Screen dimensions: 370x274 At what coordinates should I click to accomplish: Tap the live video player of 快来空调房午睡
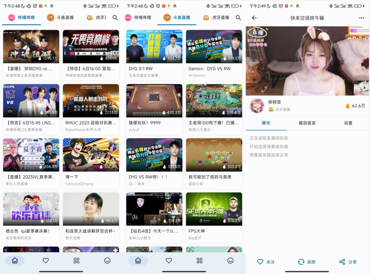click(308, 61)
